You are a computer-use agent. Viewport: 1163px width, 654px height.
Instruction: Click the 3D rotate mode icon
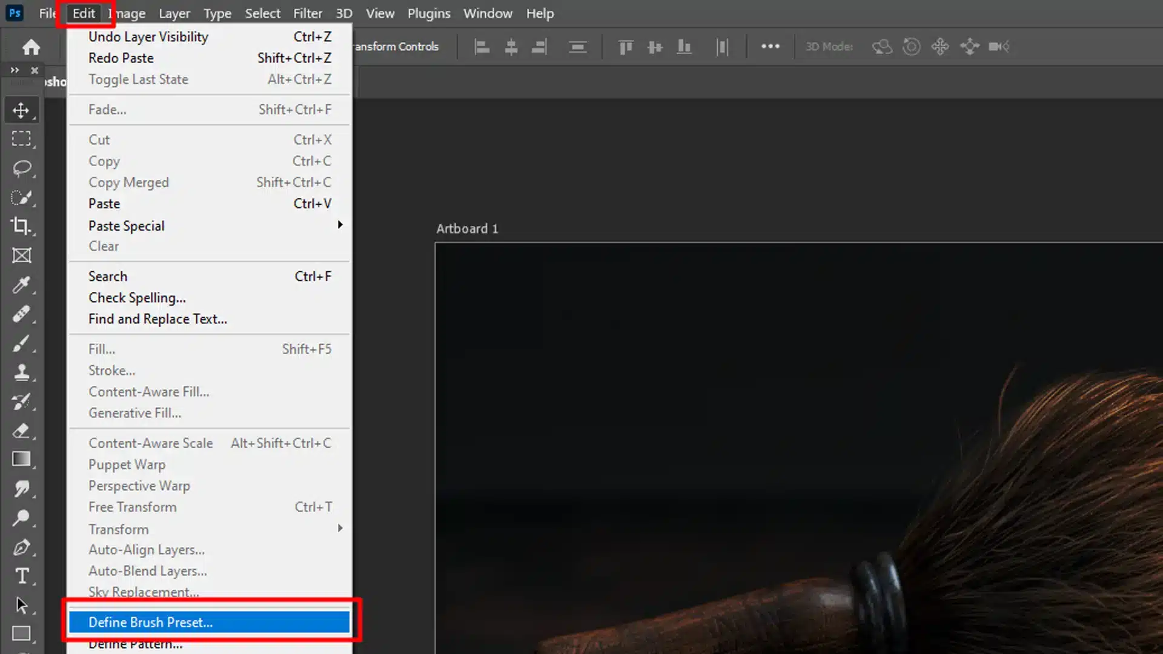pyautogui.click(x=882, y=47)
